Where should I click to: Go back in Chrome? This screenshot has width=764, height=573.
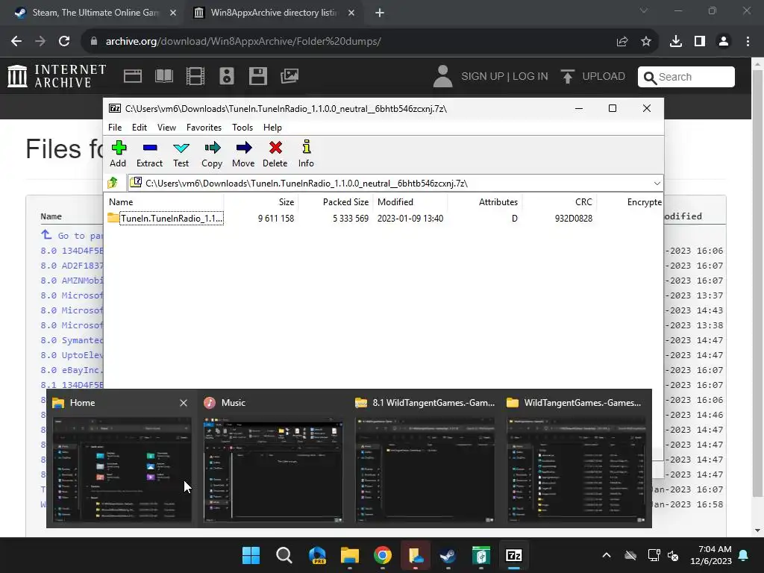click(16, 42)
